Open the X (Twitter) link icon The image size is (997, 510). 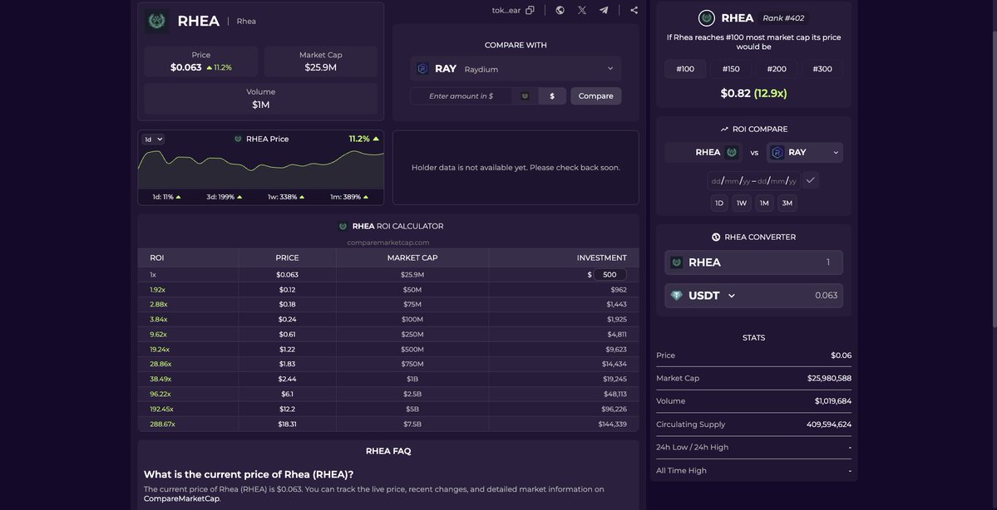582,10
